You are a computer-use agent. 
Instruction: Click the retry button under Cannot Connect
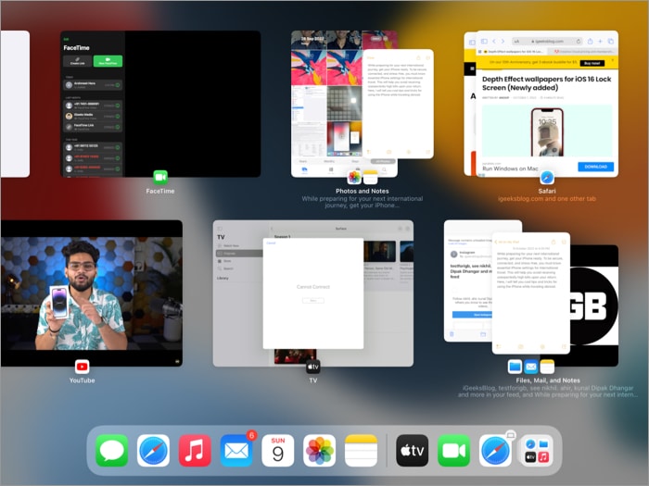coord(313,301)
